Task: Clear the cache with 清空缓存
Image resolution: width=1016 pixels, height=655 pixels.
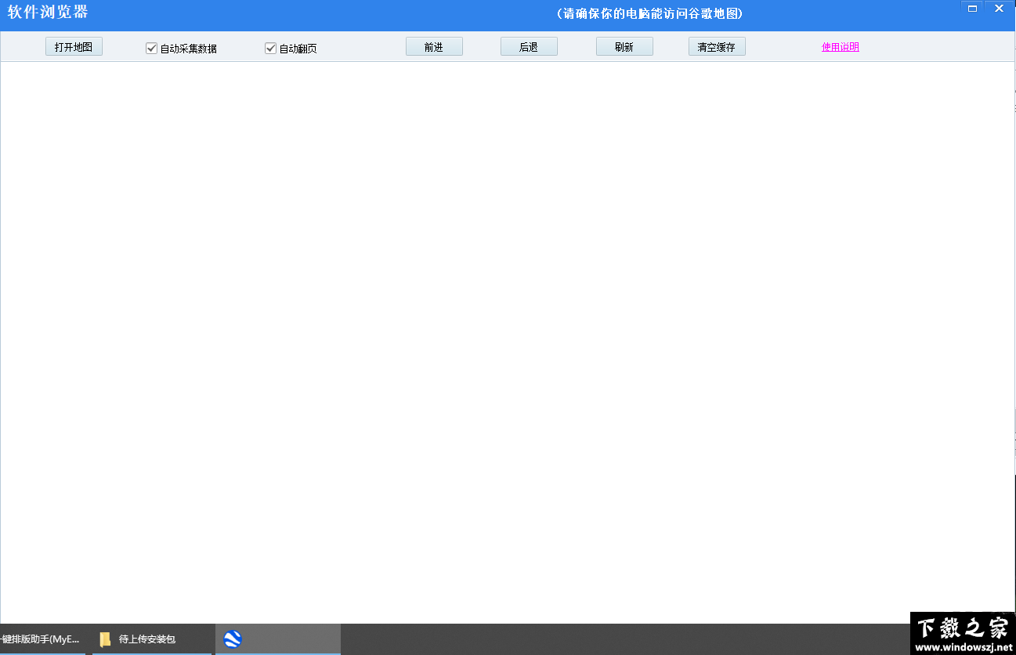Action: pyautogui.click(x=717, y=47)
